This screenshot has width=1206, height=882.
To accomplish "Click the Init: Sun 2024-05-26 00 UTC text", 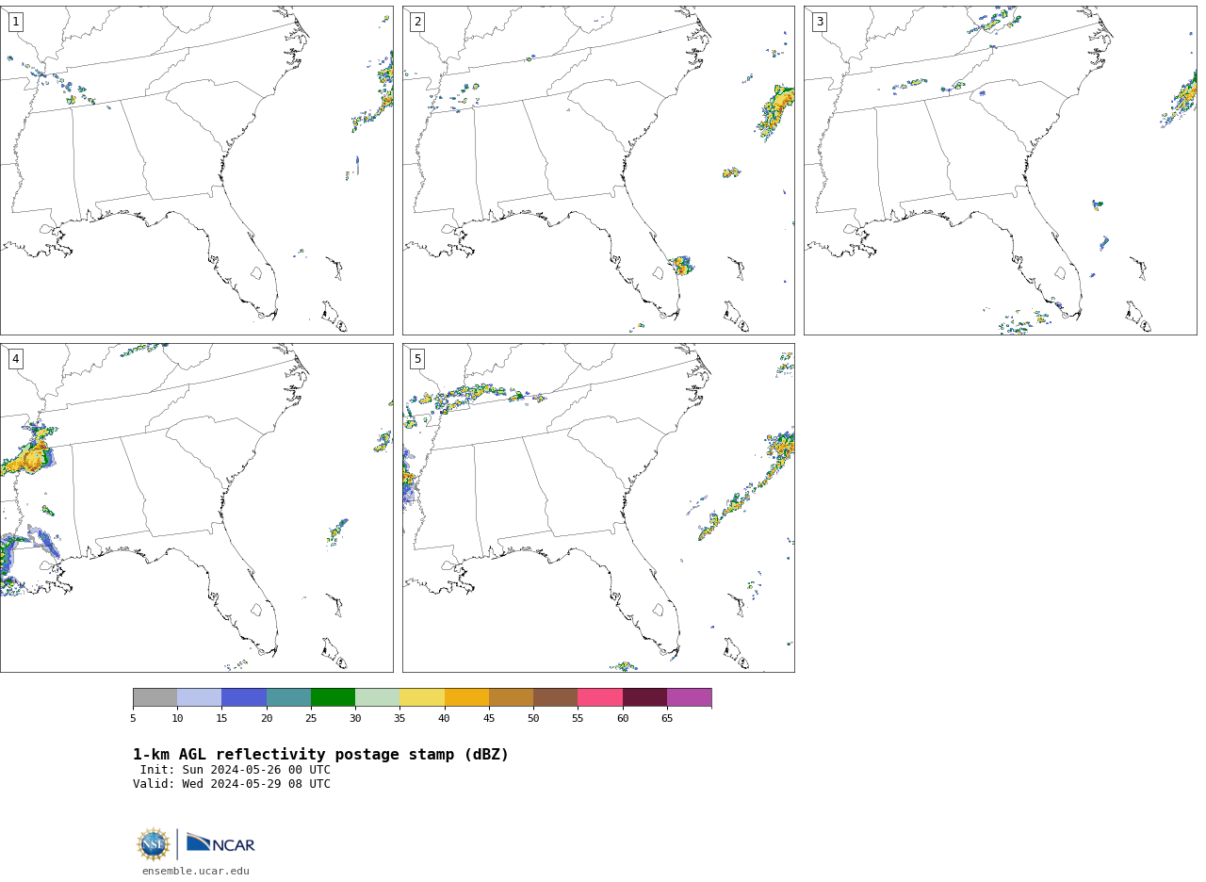I will pyautogui.click(x=236, y=770).
